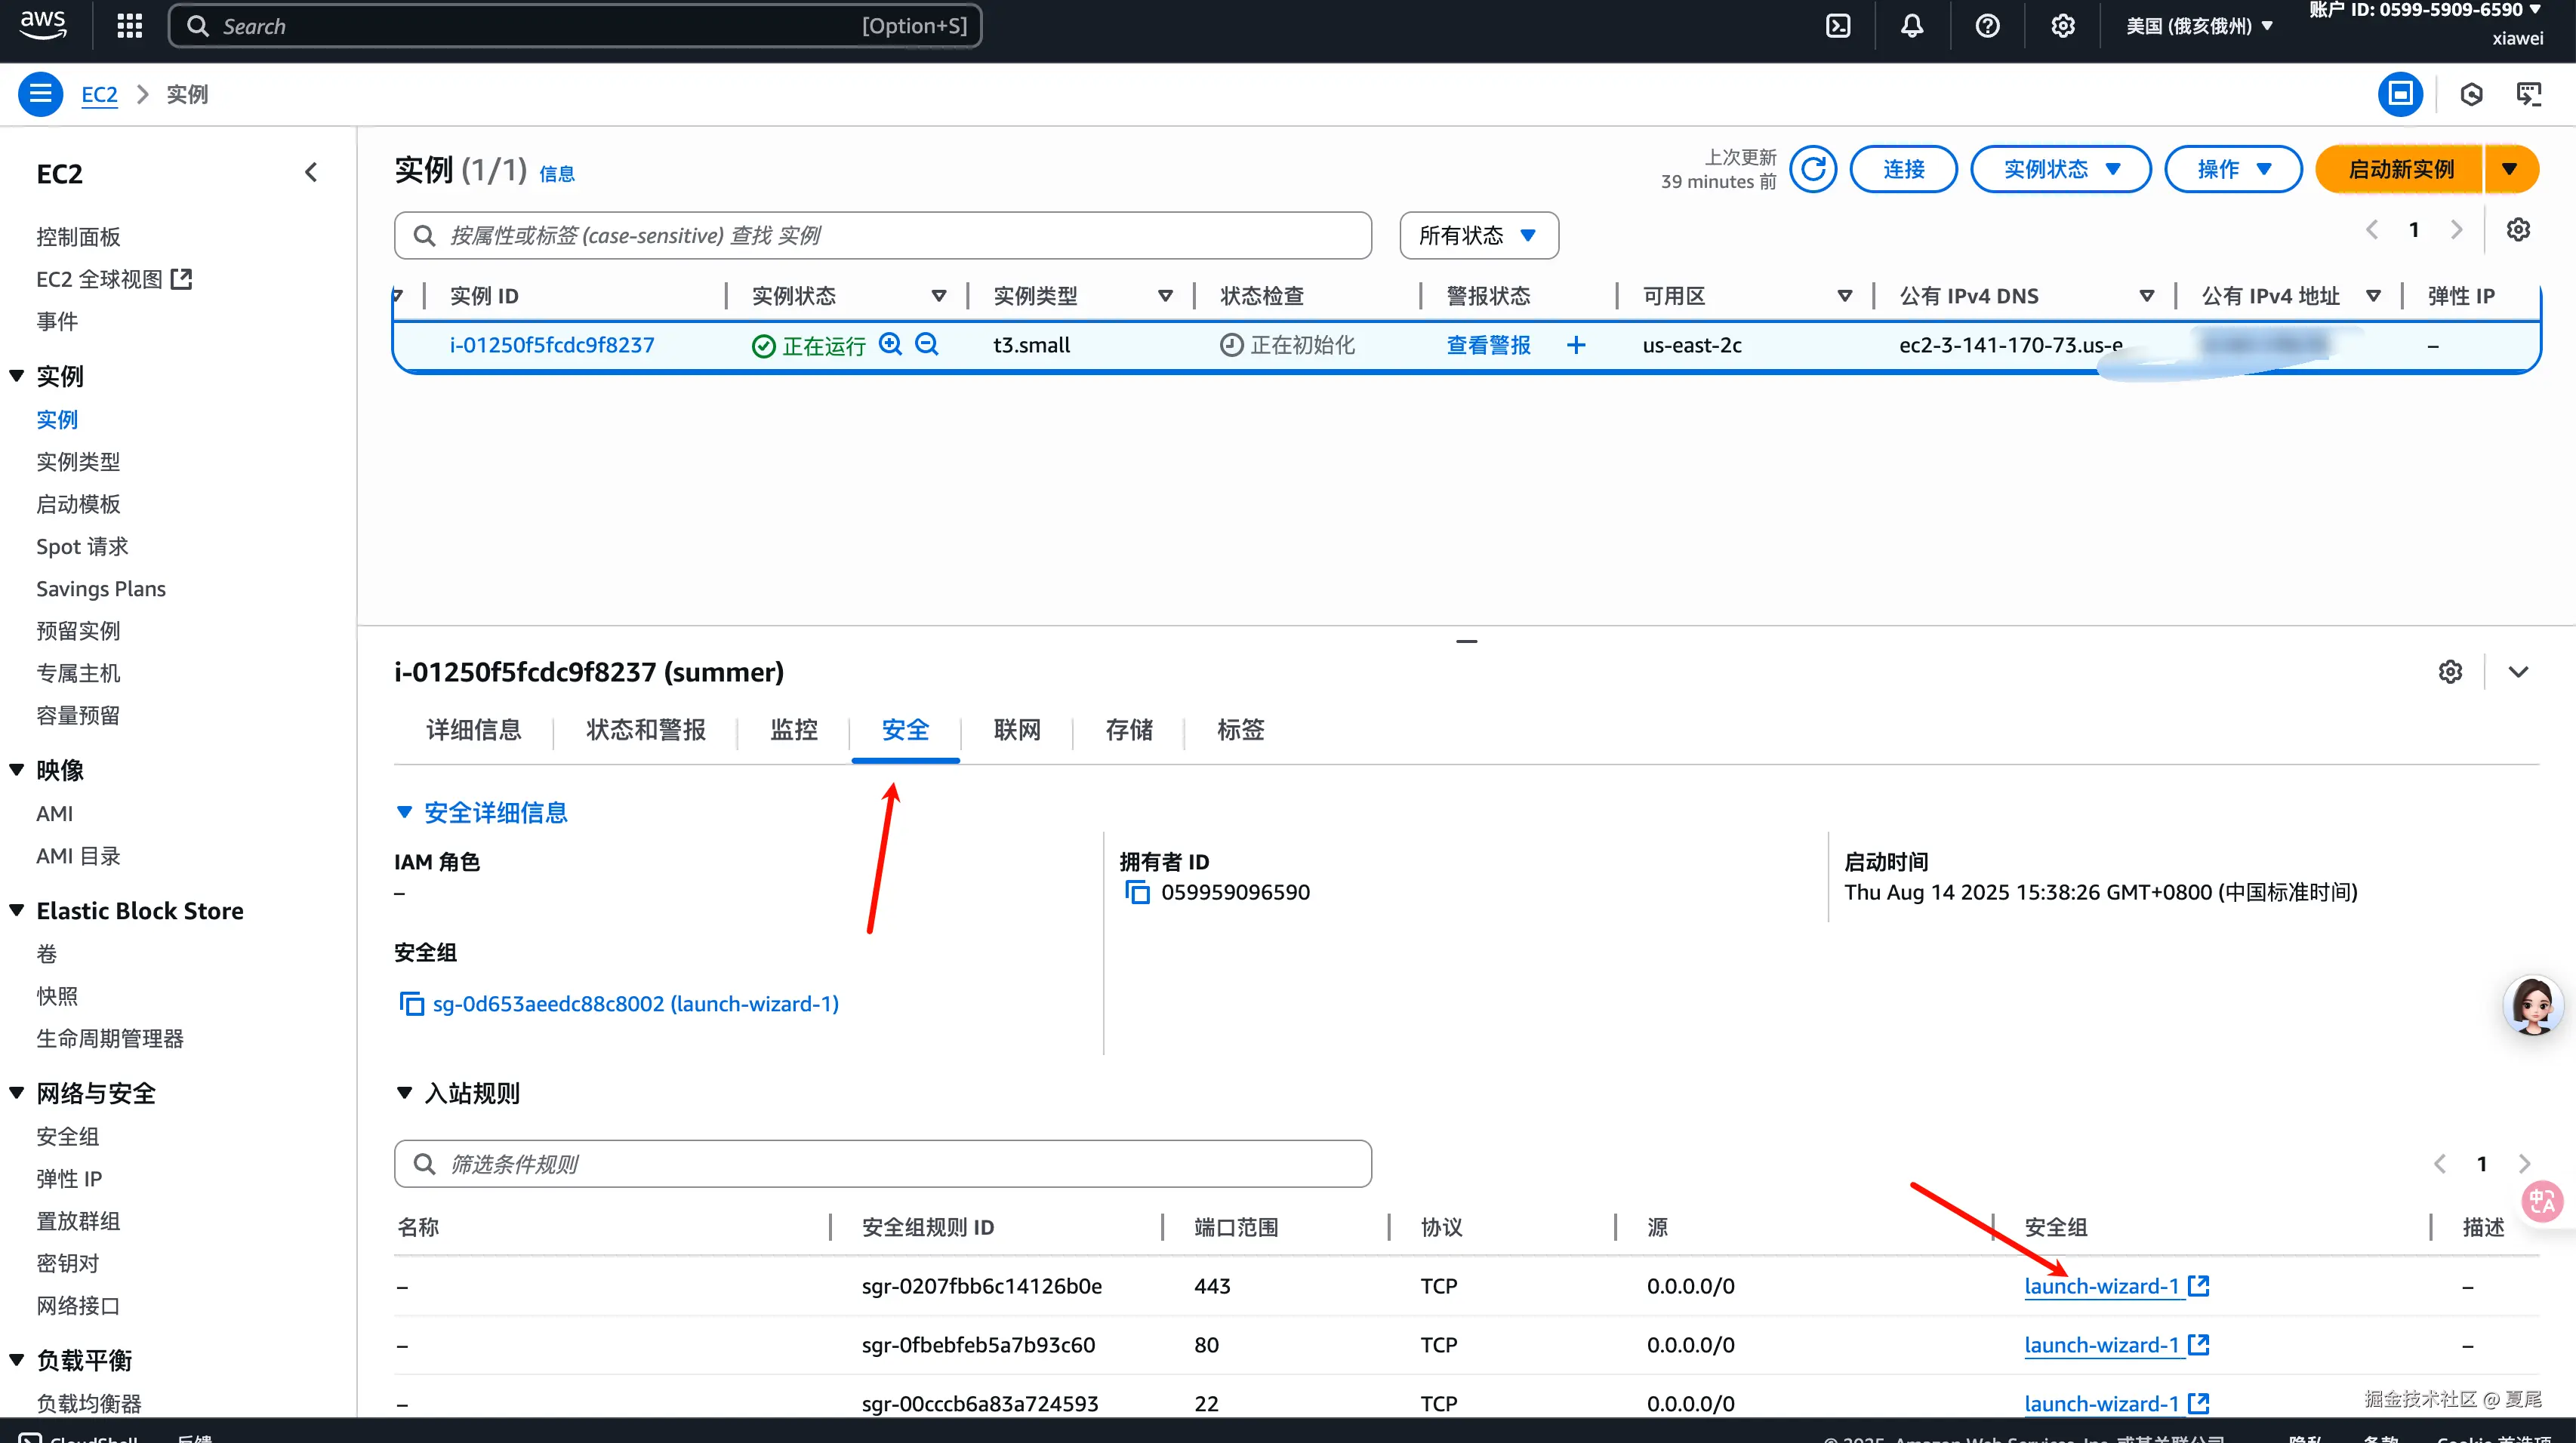2576x1443 pixels.
Task: Open instance i-01250f5fcdc9f8237 link
Action: (x=552, y=345)
